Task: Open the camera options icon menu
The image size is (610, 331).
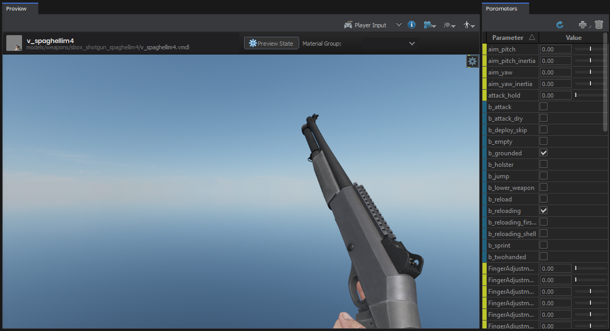Action: coord(430,25)
